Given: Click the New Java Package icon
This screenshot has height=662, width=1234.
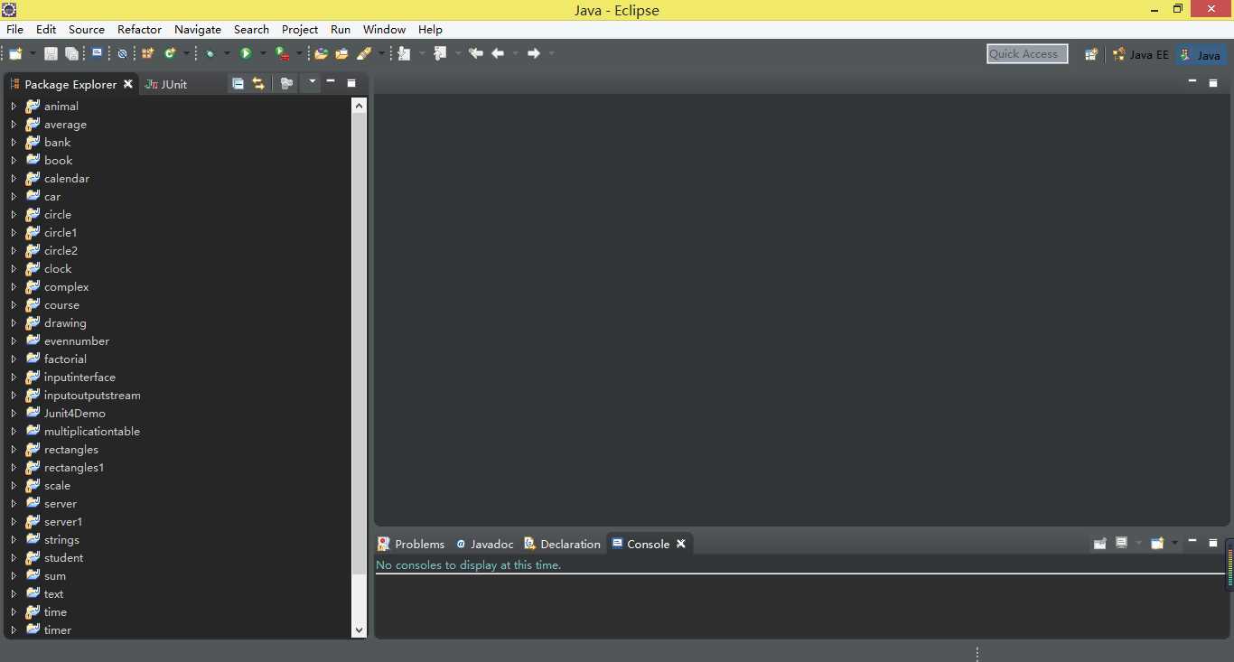Looking at the screenshot, I should [x=147, y=54].
